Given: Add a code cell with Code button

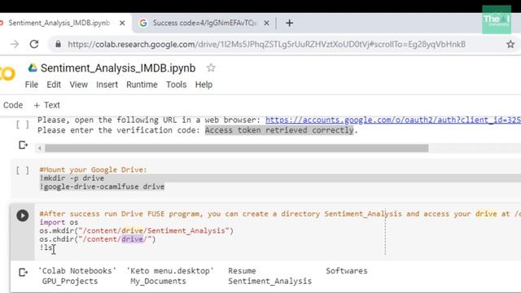Looking at the screenshot, I should [x=13, y=105].
